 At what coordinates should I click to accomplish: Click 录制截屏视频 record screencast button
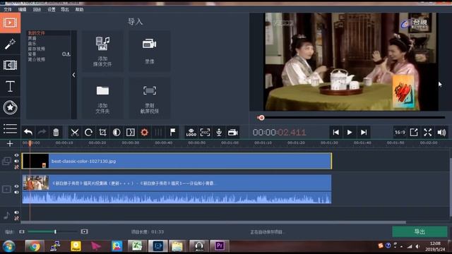(x=149, y=98)
